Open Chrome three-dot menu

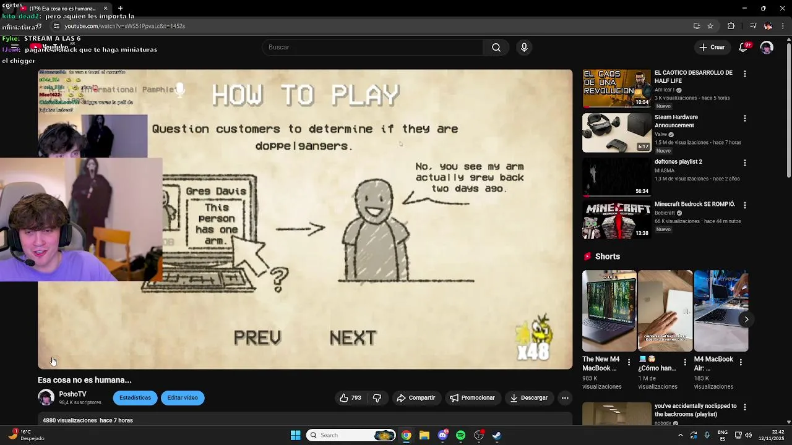tap(783, 26)
